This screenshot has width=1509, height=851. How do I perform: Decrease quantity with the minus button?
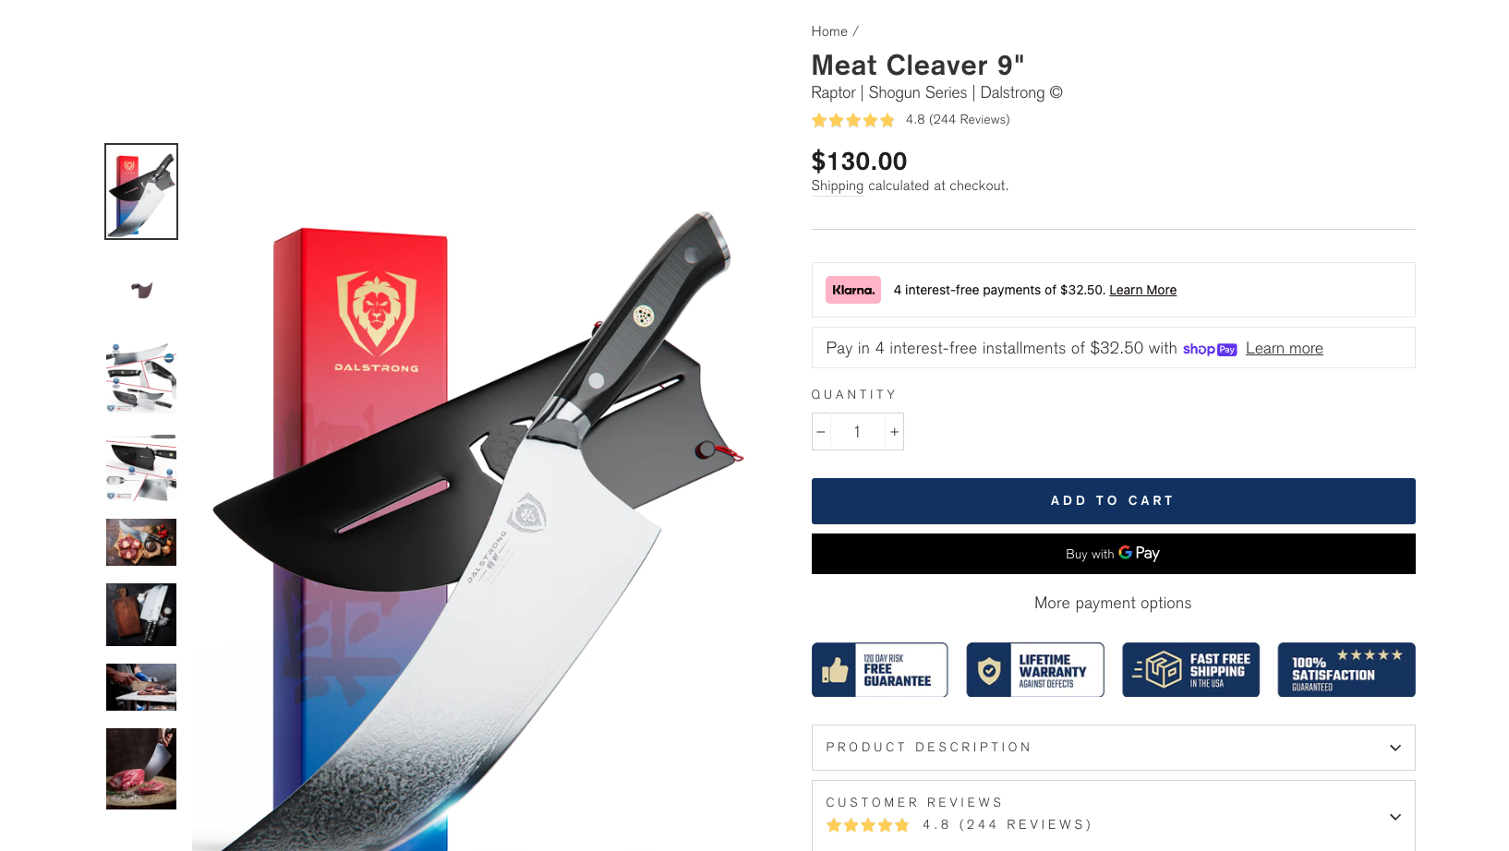[x=821, y=432]
